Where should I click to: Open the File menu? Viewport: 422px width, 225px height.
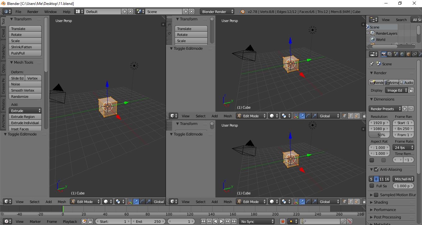coord(18,11)
